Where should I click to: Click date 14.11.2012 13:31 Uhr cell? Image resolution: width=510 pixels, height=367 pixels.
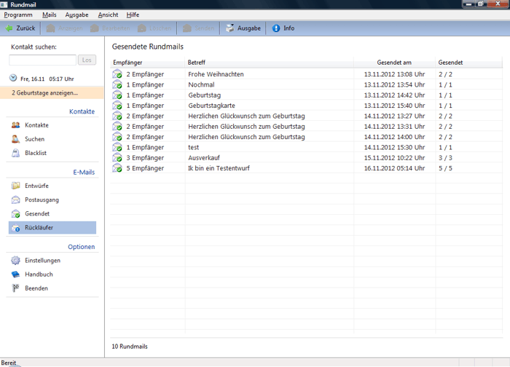[x=394, y=127]
